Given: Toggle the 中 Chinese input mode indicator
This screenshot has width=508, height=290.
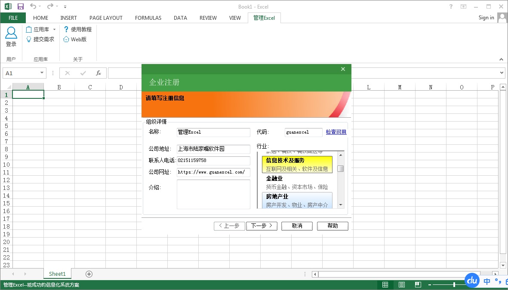Looking at the screenshot, I should click(x=487, y=281).
